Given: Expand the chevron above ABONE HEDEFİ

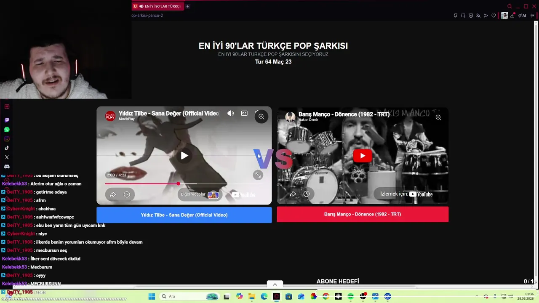Looking at the screenshot, I should 275,284.
